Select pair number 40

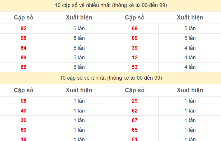click(24, 111)
